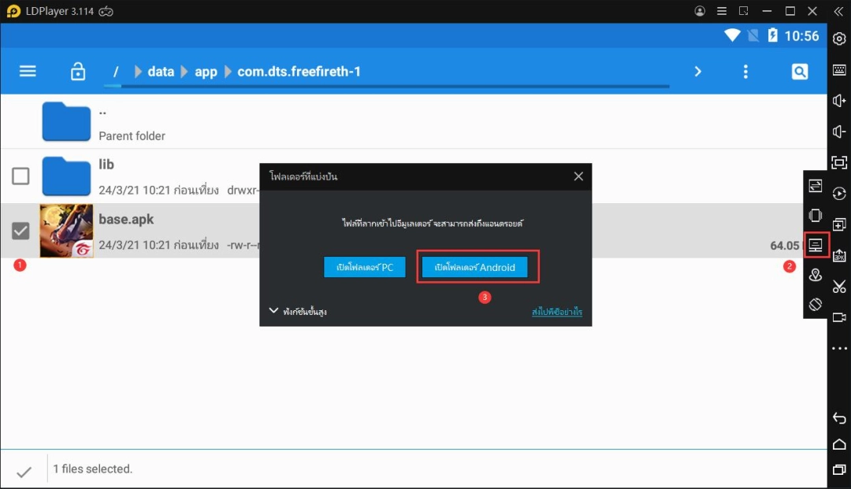Image resolution: width=851 pixels, height=489 pixels.
Task: Click the path forward chevron arrow
Action: coord(697,72)
